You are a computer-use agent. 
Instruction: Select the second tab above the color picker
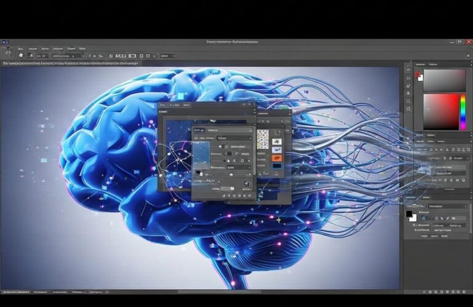(x=433, y=64)
